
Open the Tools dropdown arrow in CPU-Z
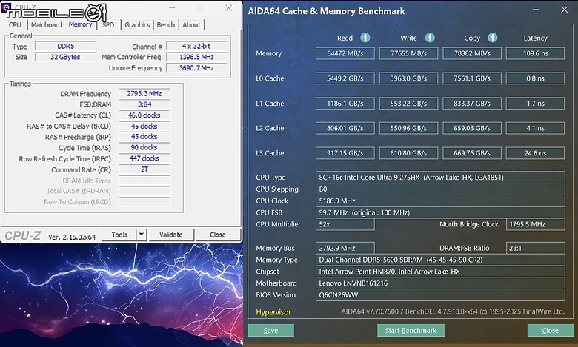[x=142, y=235]
